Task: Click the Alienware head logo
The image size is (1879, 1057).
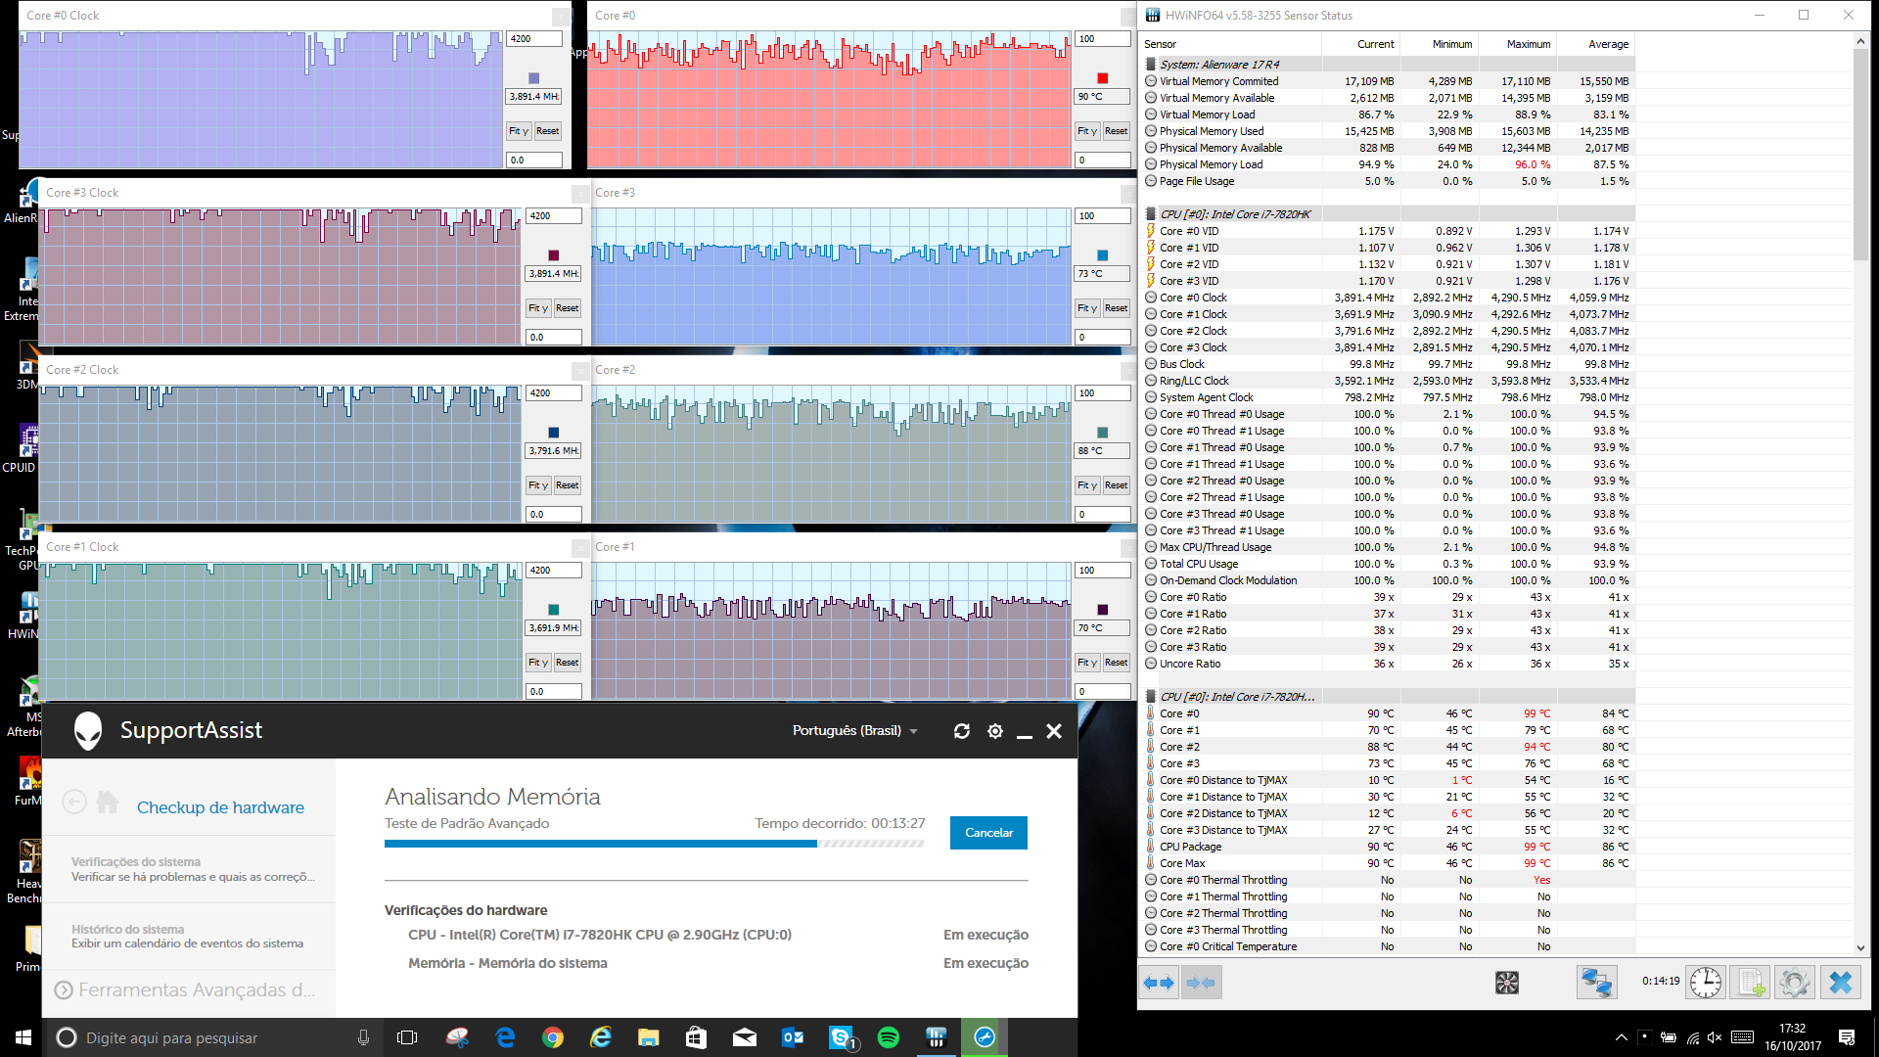Action: (88, 731)
